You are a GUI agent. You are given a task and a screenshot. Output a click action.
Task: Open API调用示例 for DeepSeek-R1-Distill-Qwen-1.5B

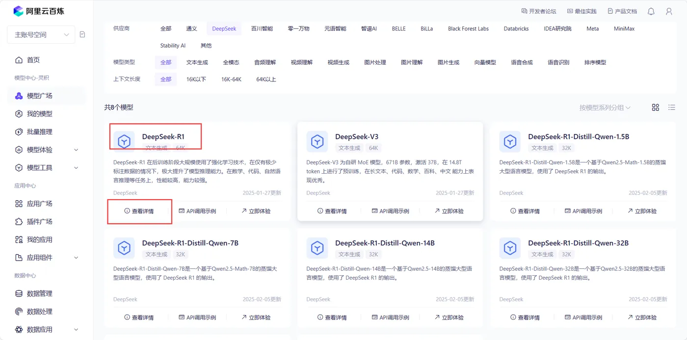(583, 211)
